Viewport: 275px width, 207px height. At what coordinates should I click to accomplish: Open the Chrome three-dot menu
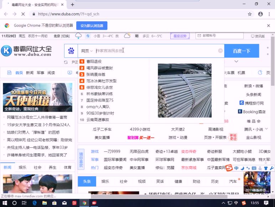(269, 14)
